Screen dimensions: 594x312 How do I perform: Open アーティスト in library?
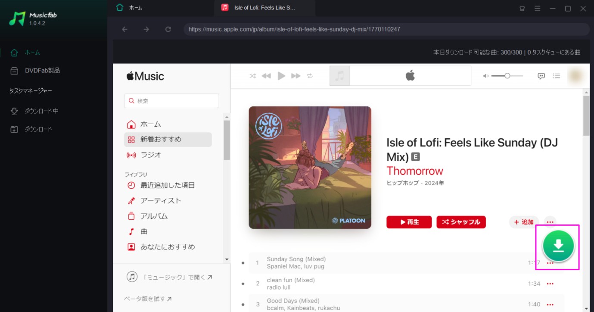168,201
